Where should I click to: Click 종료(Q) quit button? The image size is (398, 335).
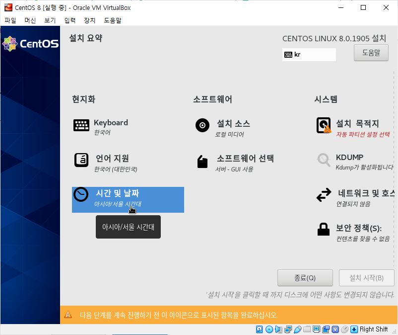(305, 278)
